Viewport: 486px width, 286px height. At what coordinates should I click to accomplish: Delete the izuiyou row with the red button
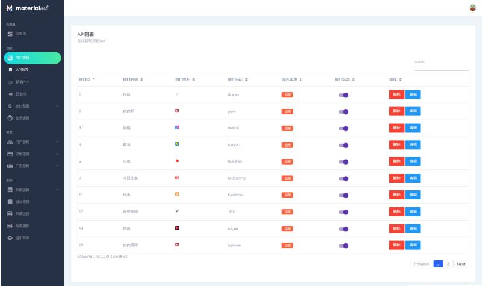(396, 145)
